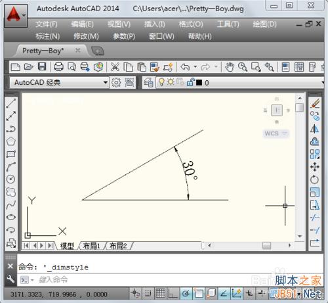The width and height of the screenshot is (328, 303).
Task: Open workspace settings gear button
Action: point(116,83)
